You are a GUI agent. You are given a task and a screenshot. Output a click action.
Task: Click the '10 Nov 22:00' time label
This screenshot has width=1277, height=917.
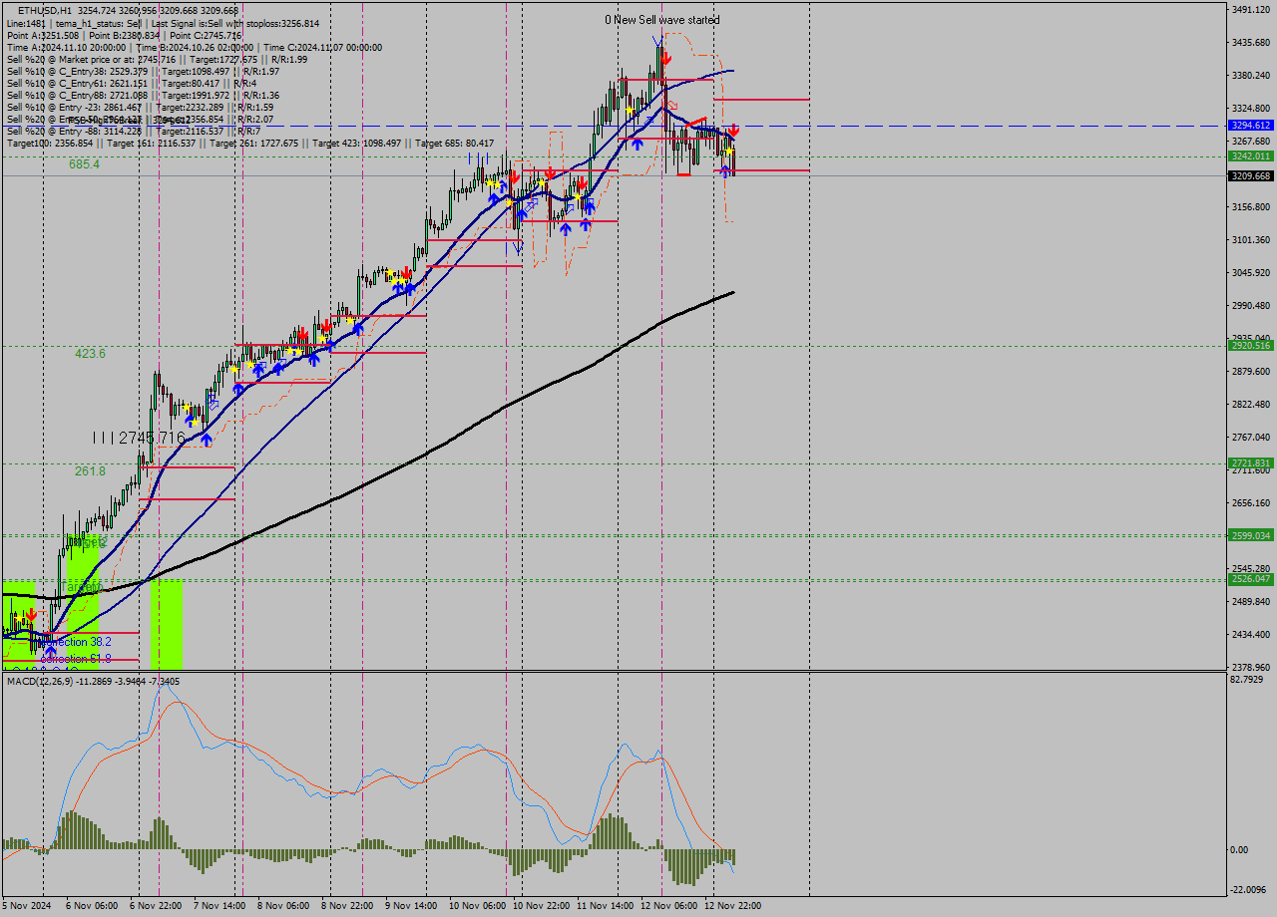[x=542, y=906]
